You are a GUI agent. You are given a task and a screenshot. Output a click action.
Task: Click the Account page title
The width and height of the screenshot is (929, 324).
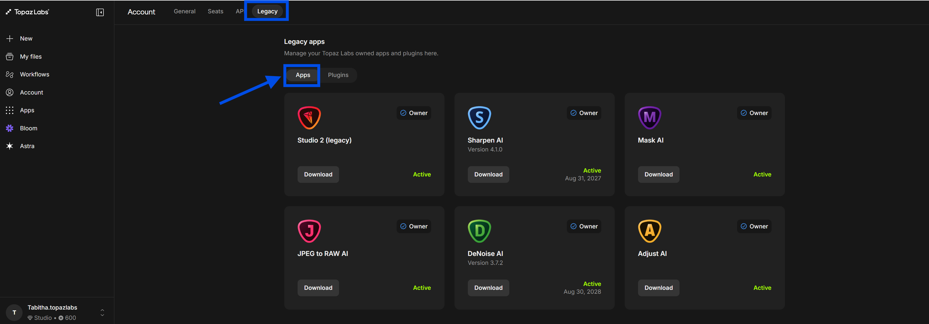pos(141,12)
